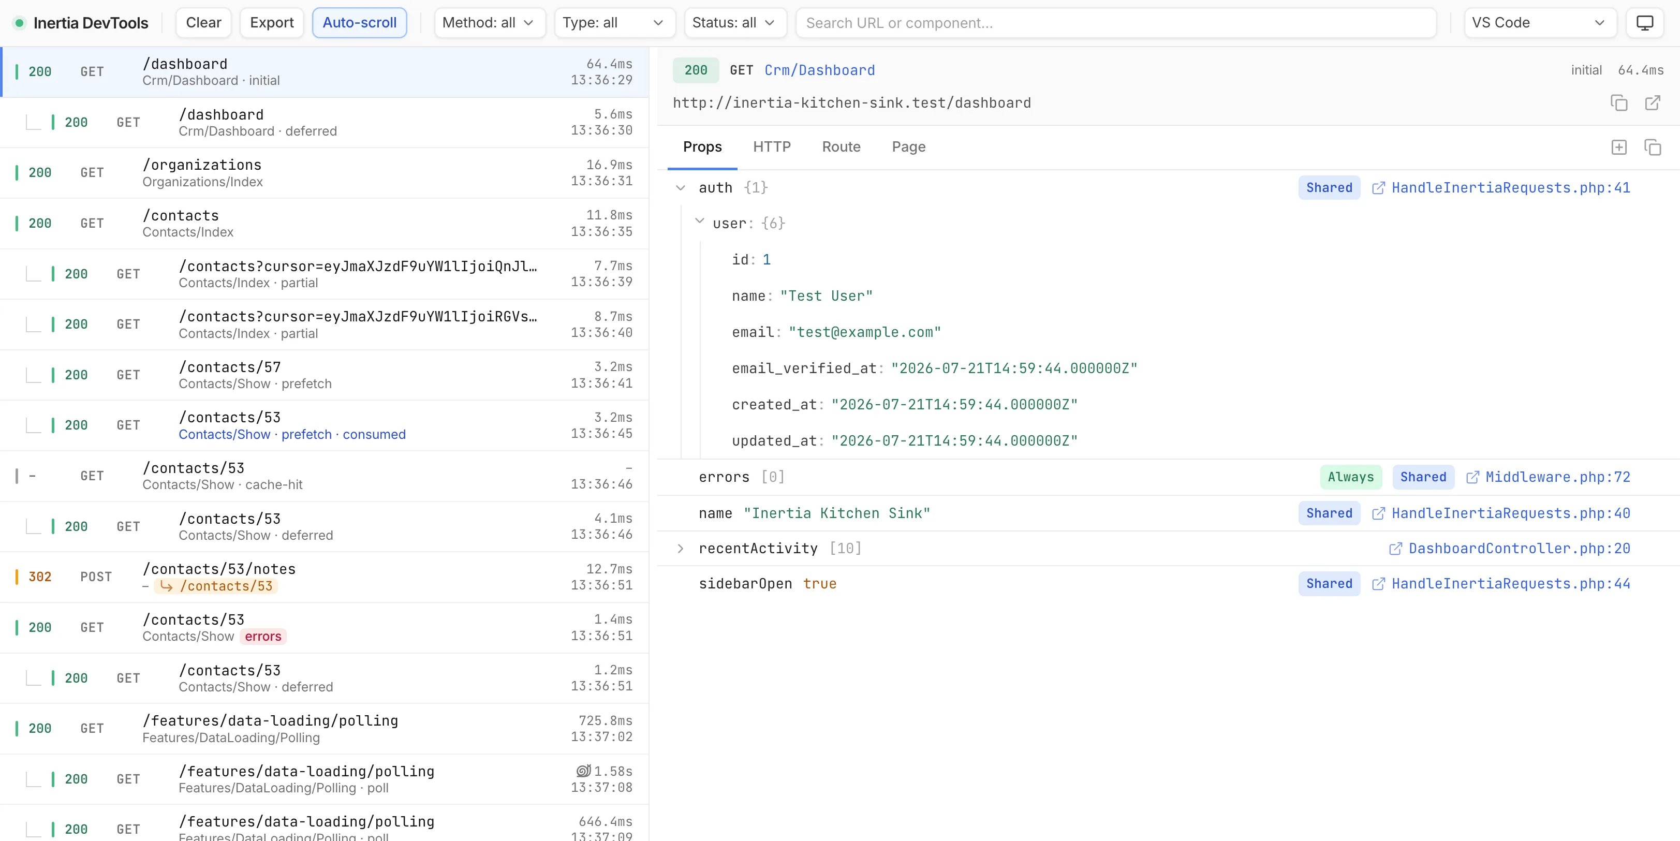The height and width of the screenshot is (841, 1680).
Task: Click the monitor display icon in top toolbar
Action: [1645, 23]
